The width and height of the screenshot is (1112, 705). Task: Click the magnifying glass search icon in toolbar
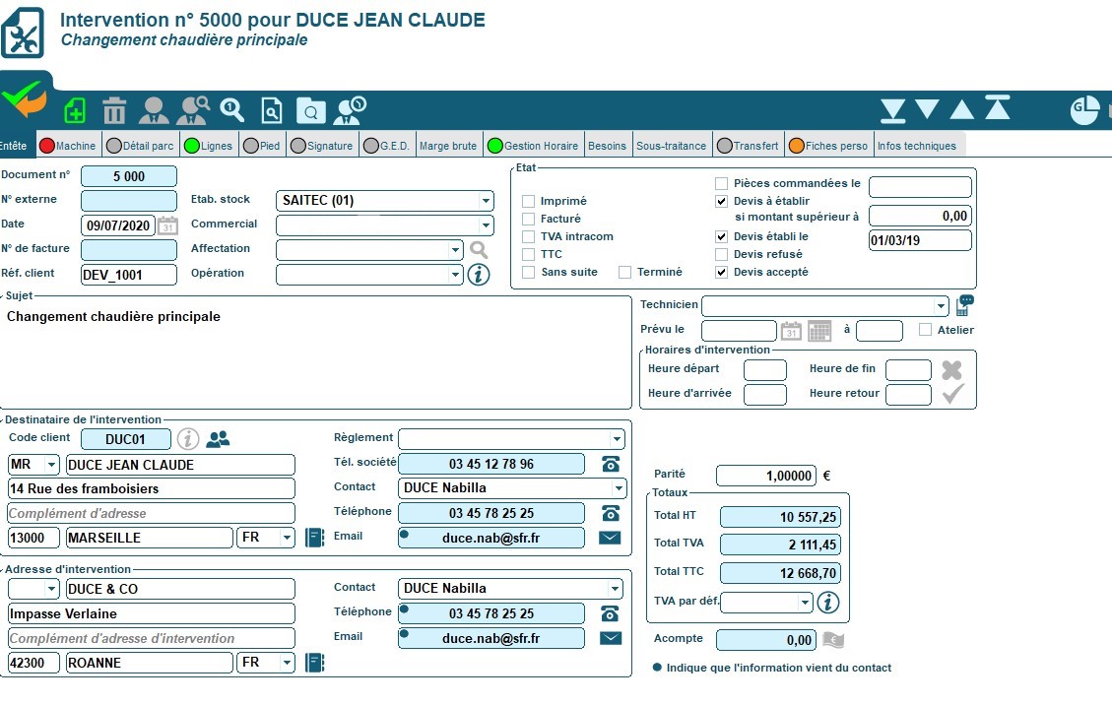231,110
